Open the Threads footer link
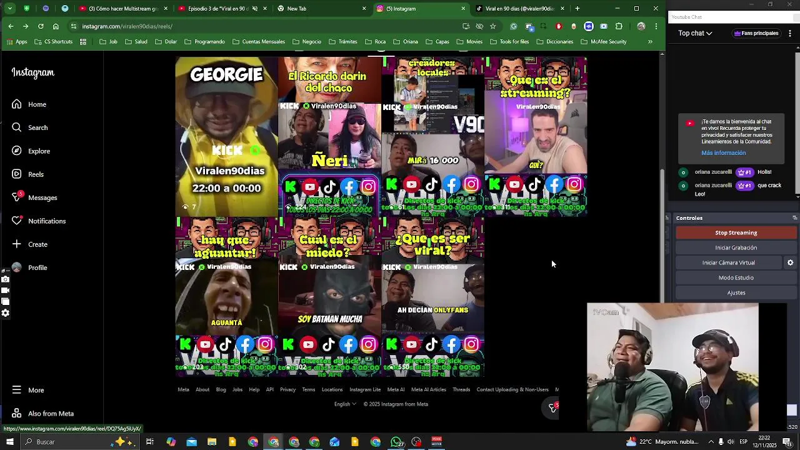Viewport: 800px width, 450px height. point(461,389)
